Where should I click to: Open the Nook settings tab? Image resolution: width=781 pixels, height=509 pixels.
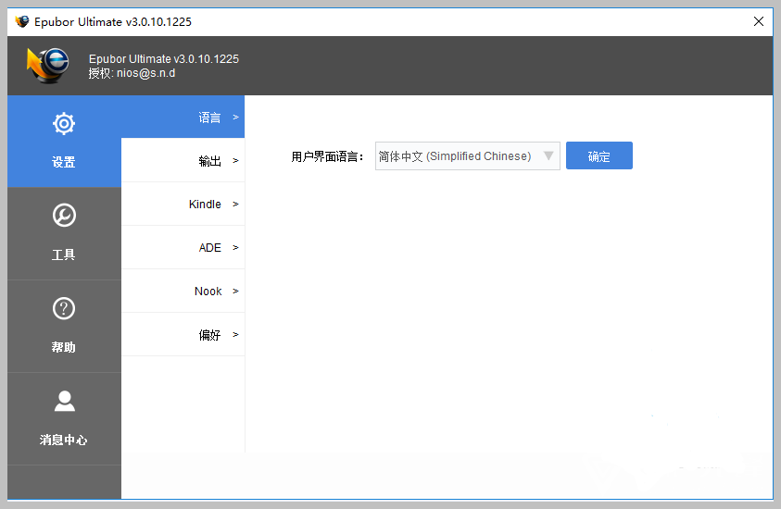tap(183, 292)
